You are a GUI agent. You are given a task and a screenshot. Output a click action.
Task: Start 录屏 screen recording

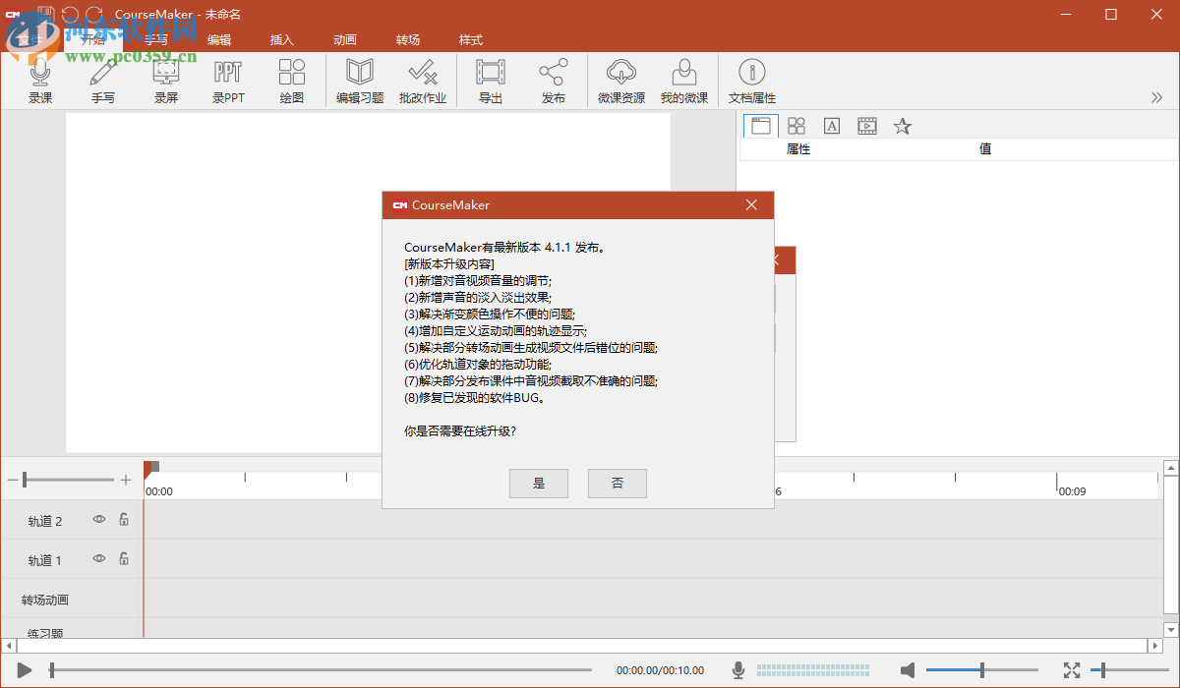click(165, 81)
